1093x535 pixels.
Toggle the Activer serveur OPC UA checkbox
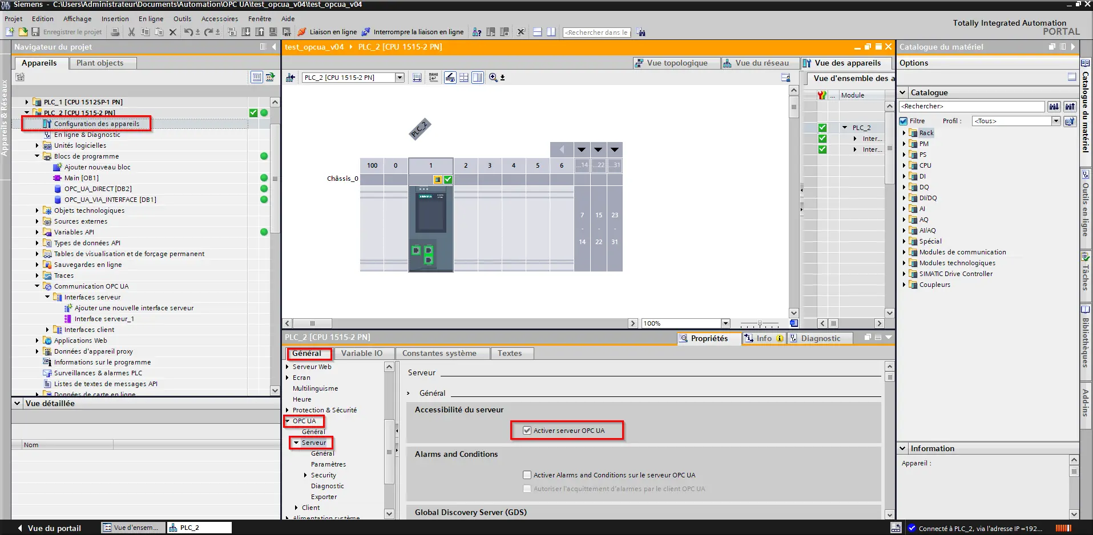[527, 431]
